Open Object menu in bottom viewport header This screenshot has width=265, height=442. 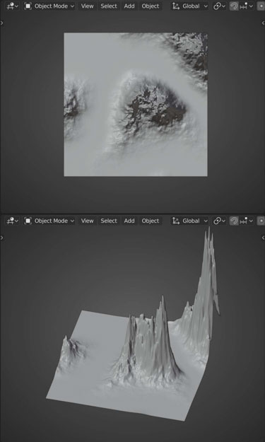(151, 221)
